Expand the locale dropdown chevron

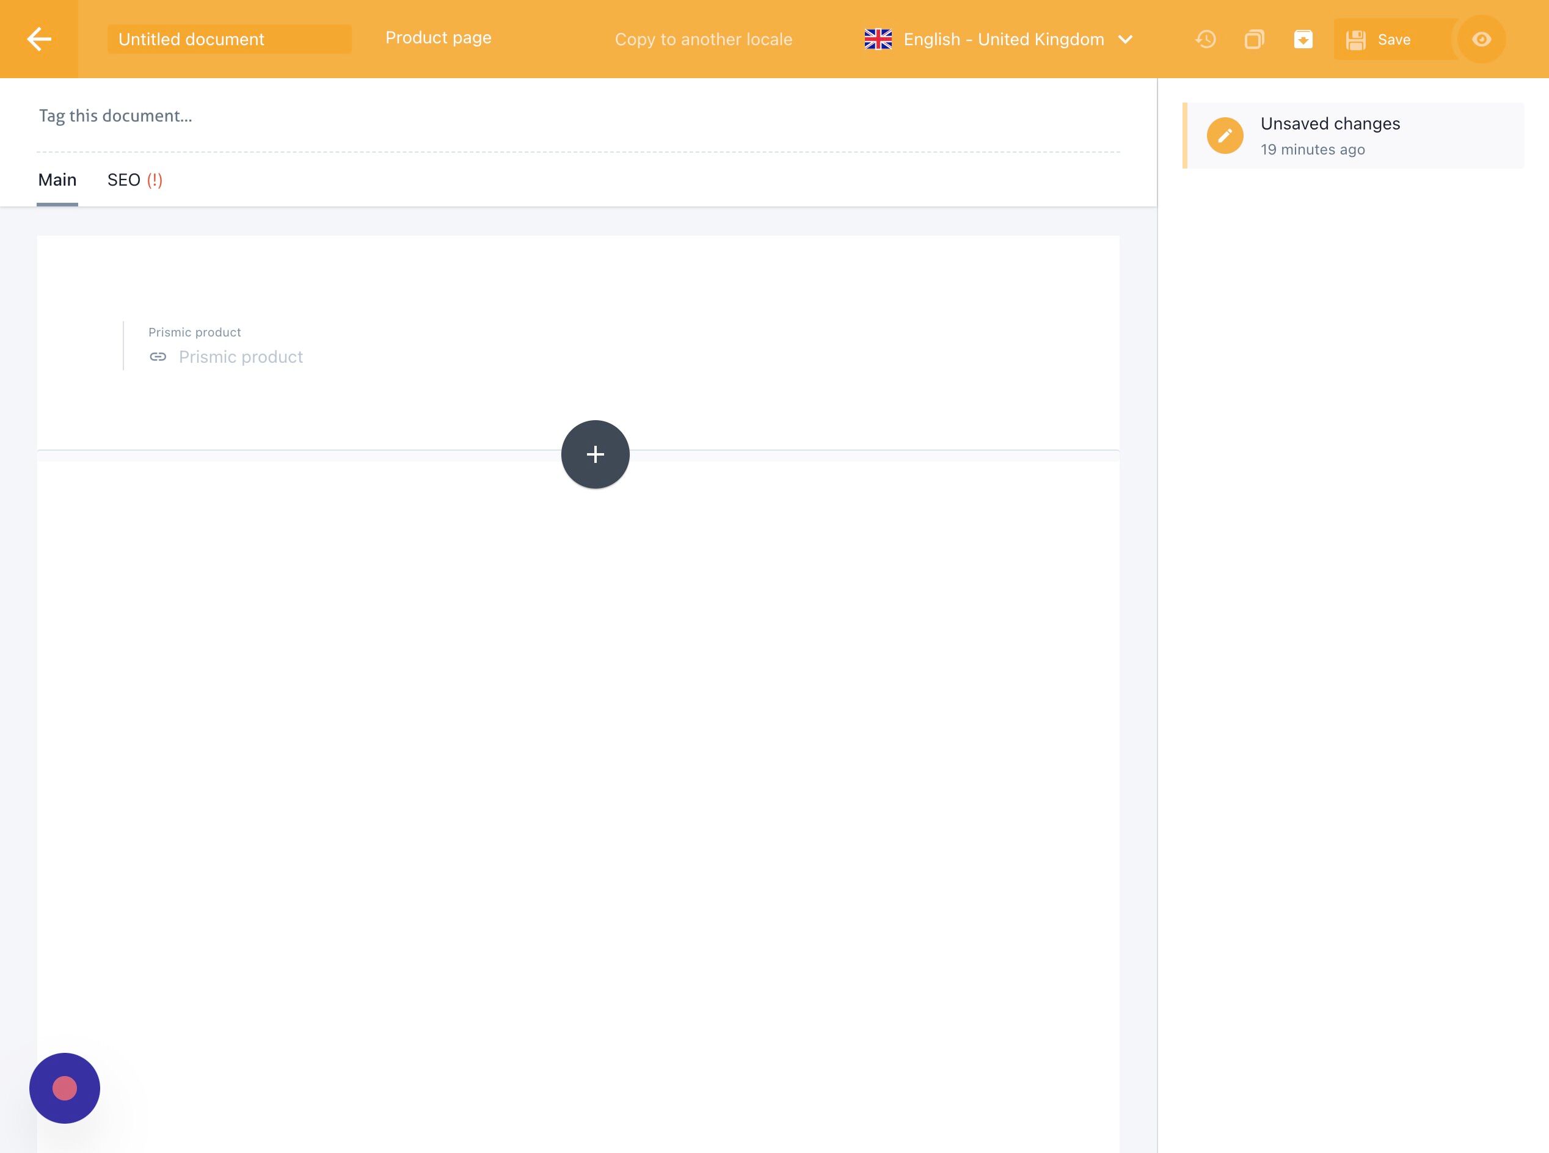pyautogui.click(x=1125, y=39)
